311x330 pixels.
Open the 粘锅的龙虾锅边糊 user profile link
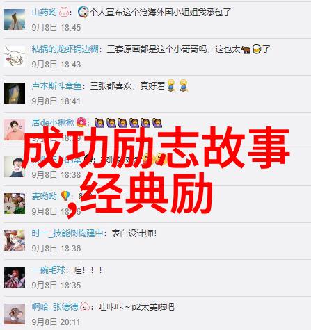65,49
